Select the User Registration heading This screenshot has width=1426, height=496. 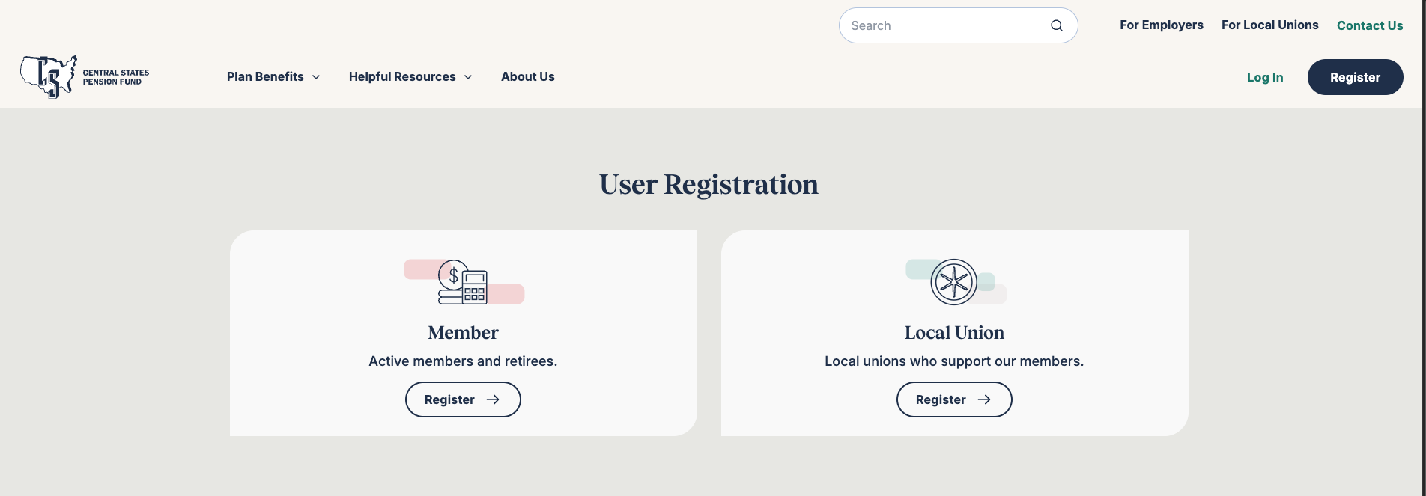click(x=709, y=185)
